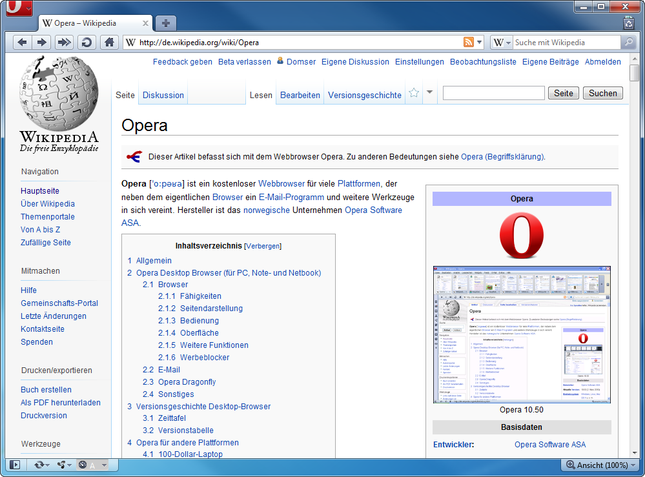
Task: Open Einstellungen link
Action: (x=420, y=62)
